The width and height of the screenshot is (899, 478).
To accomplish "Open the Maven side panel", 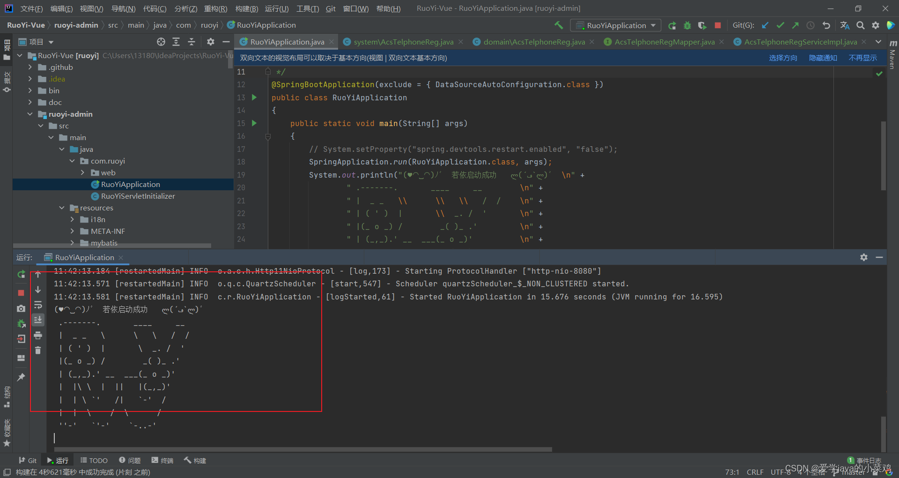I will coord(892,55).
